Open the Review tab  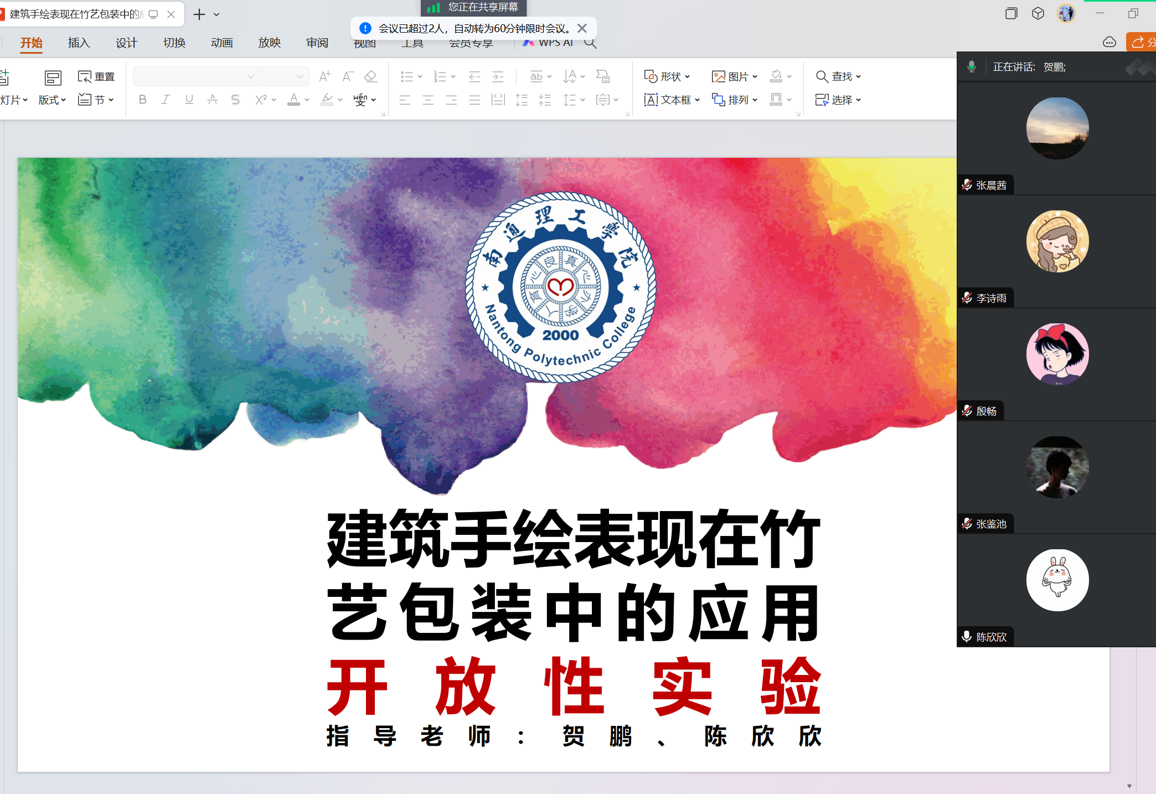pyautogui.click(x=317, y=43)
